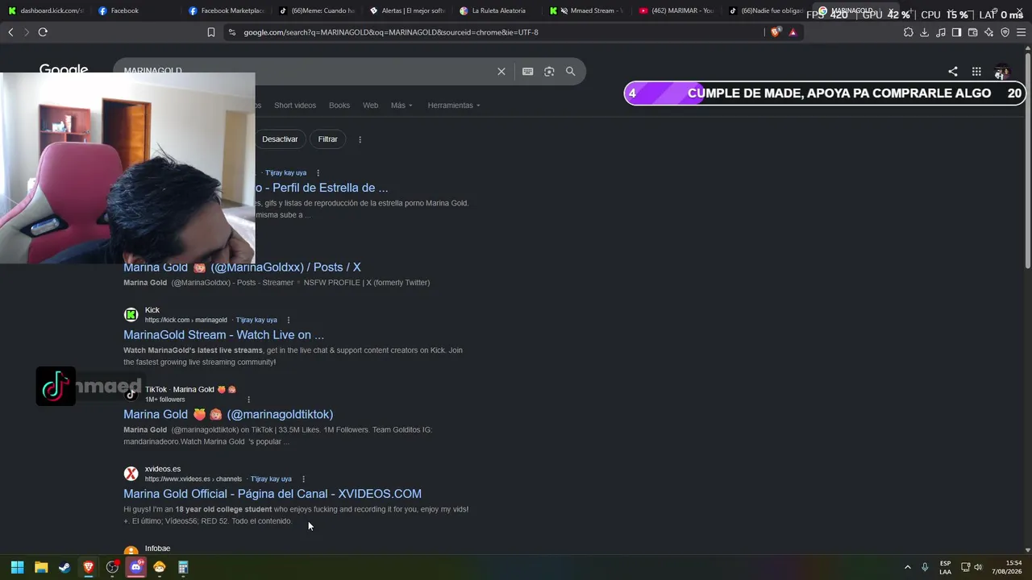The height and width of the screenshot is (580, 1032).
Task: Open the MarinaGold Stream Kick result
Action: [223, 335]
